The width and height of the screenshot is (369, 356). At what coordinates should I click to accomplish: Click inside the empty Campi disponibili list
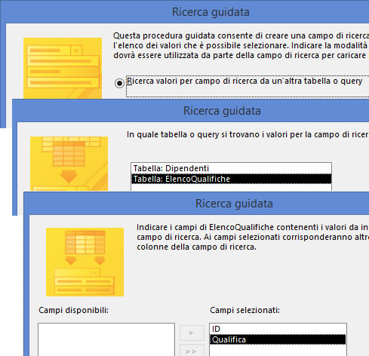tap(106, 339)
